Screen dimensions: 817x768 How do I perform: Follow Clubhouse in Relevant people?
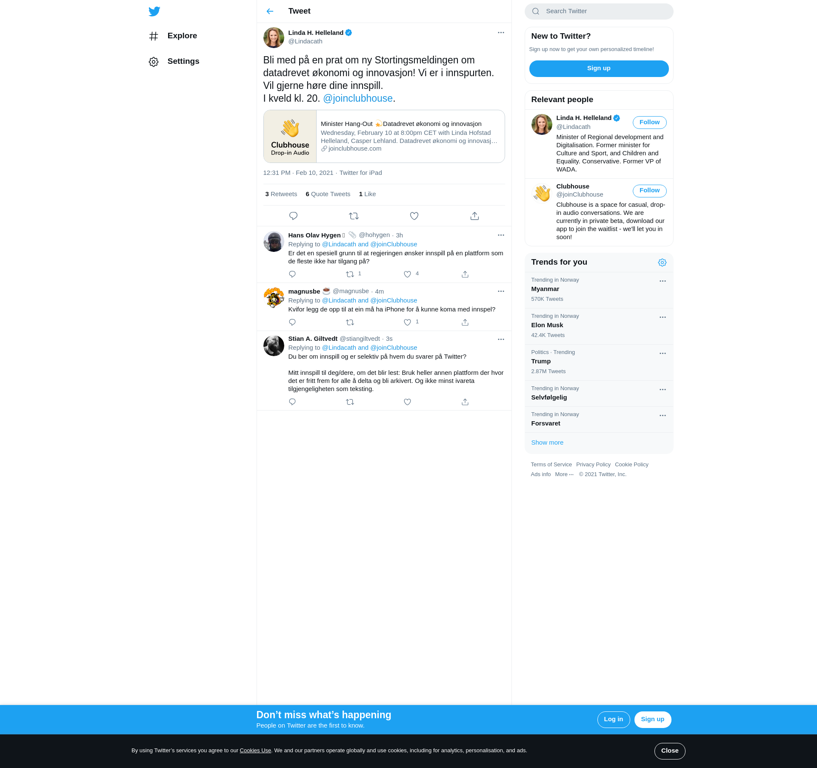[x=649, y=191]
